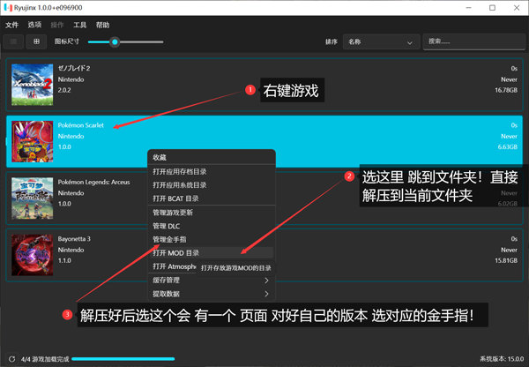
Task: Choose 打开应用系统目录 menu entry
Action: [212, 185]
